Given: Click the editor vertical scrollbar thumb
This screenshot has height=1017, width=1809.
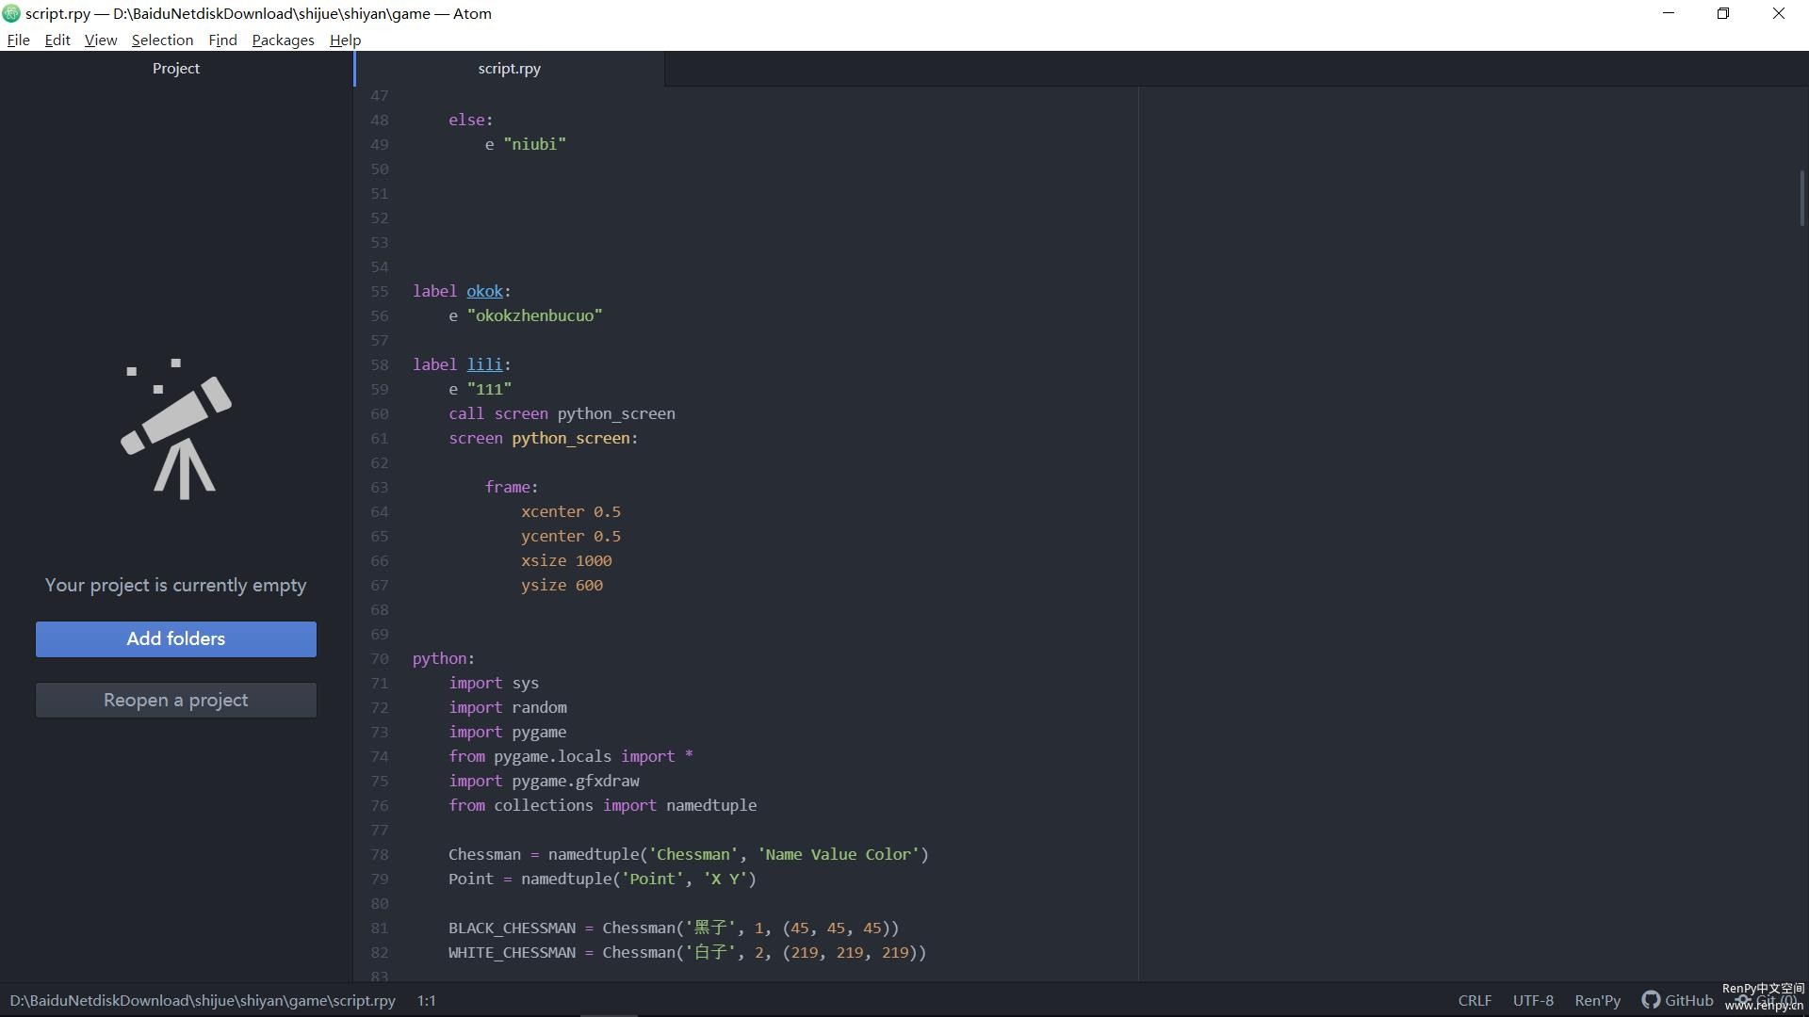Looking at the screenshot, I should coord(1801,198).
